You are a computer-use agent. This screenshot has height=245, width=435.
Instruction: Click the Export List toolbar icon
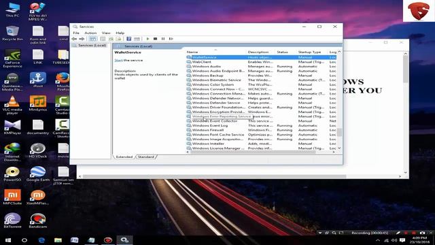pyautogui.click(x=119, y=39)
